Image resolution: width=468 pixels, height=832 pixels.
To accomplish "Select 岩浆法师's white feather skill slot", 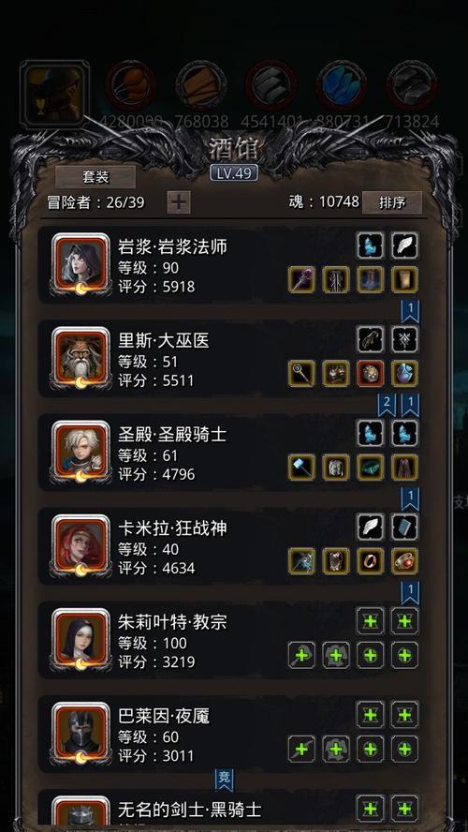I will pyautogui.click(x=405, y=245).
